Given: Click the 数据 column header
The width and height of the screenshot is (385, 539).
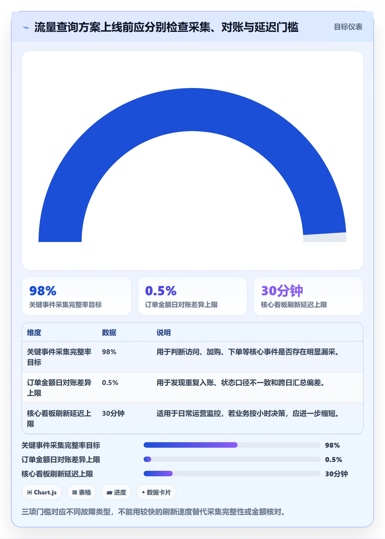Looking at the screenshot, I should (x=109, y=332).
